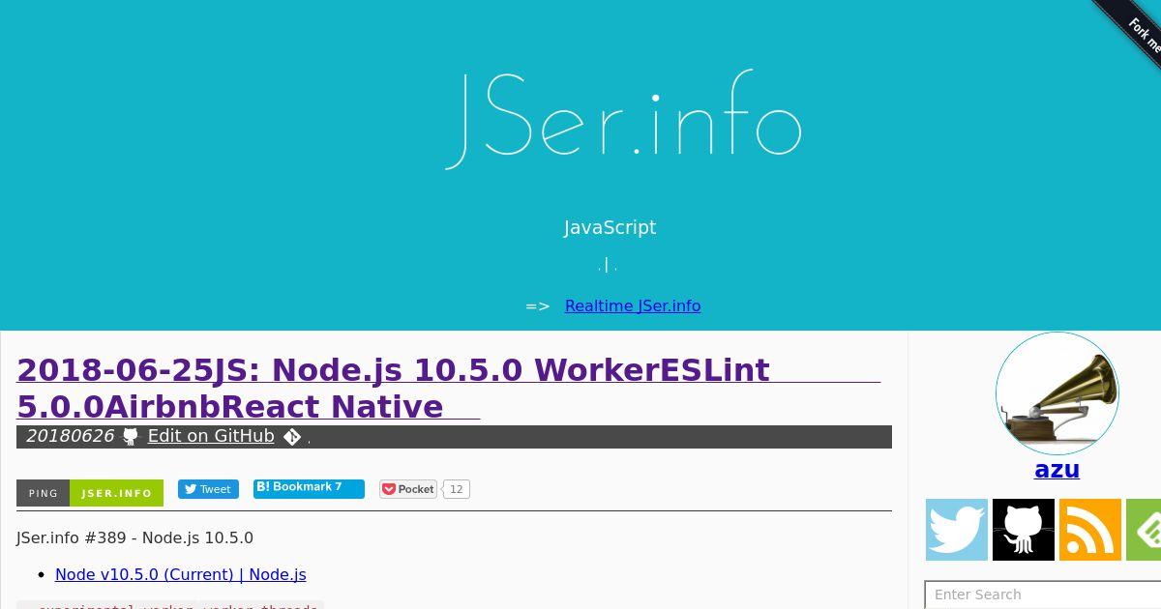Image resolution: width=1161 pixels, height=609 pixels.
Task: Open the orange RSS feed icon
Action: (1090, 530)
